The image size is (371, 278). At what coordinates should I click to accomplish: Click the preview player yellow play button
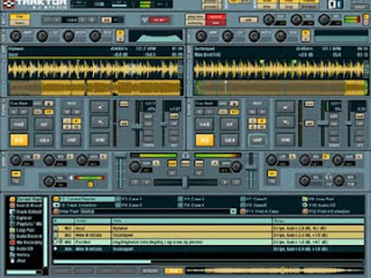coord(174,270)
